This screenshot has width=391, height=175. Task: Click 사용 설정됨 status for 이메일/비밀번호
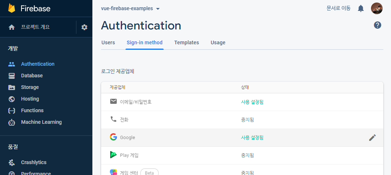(252, 102)
